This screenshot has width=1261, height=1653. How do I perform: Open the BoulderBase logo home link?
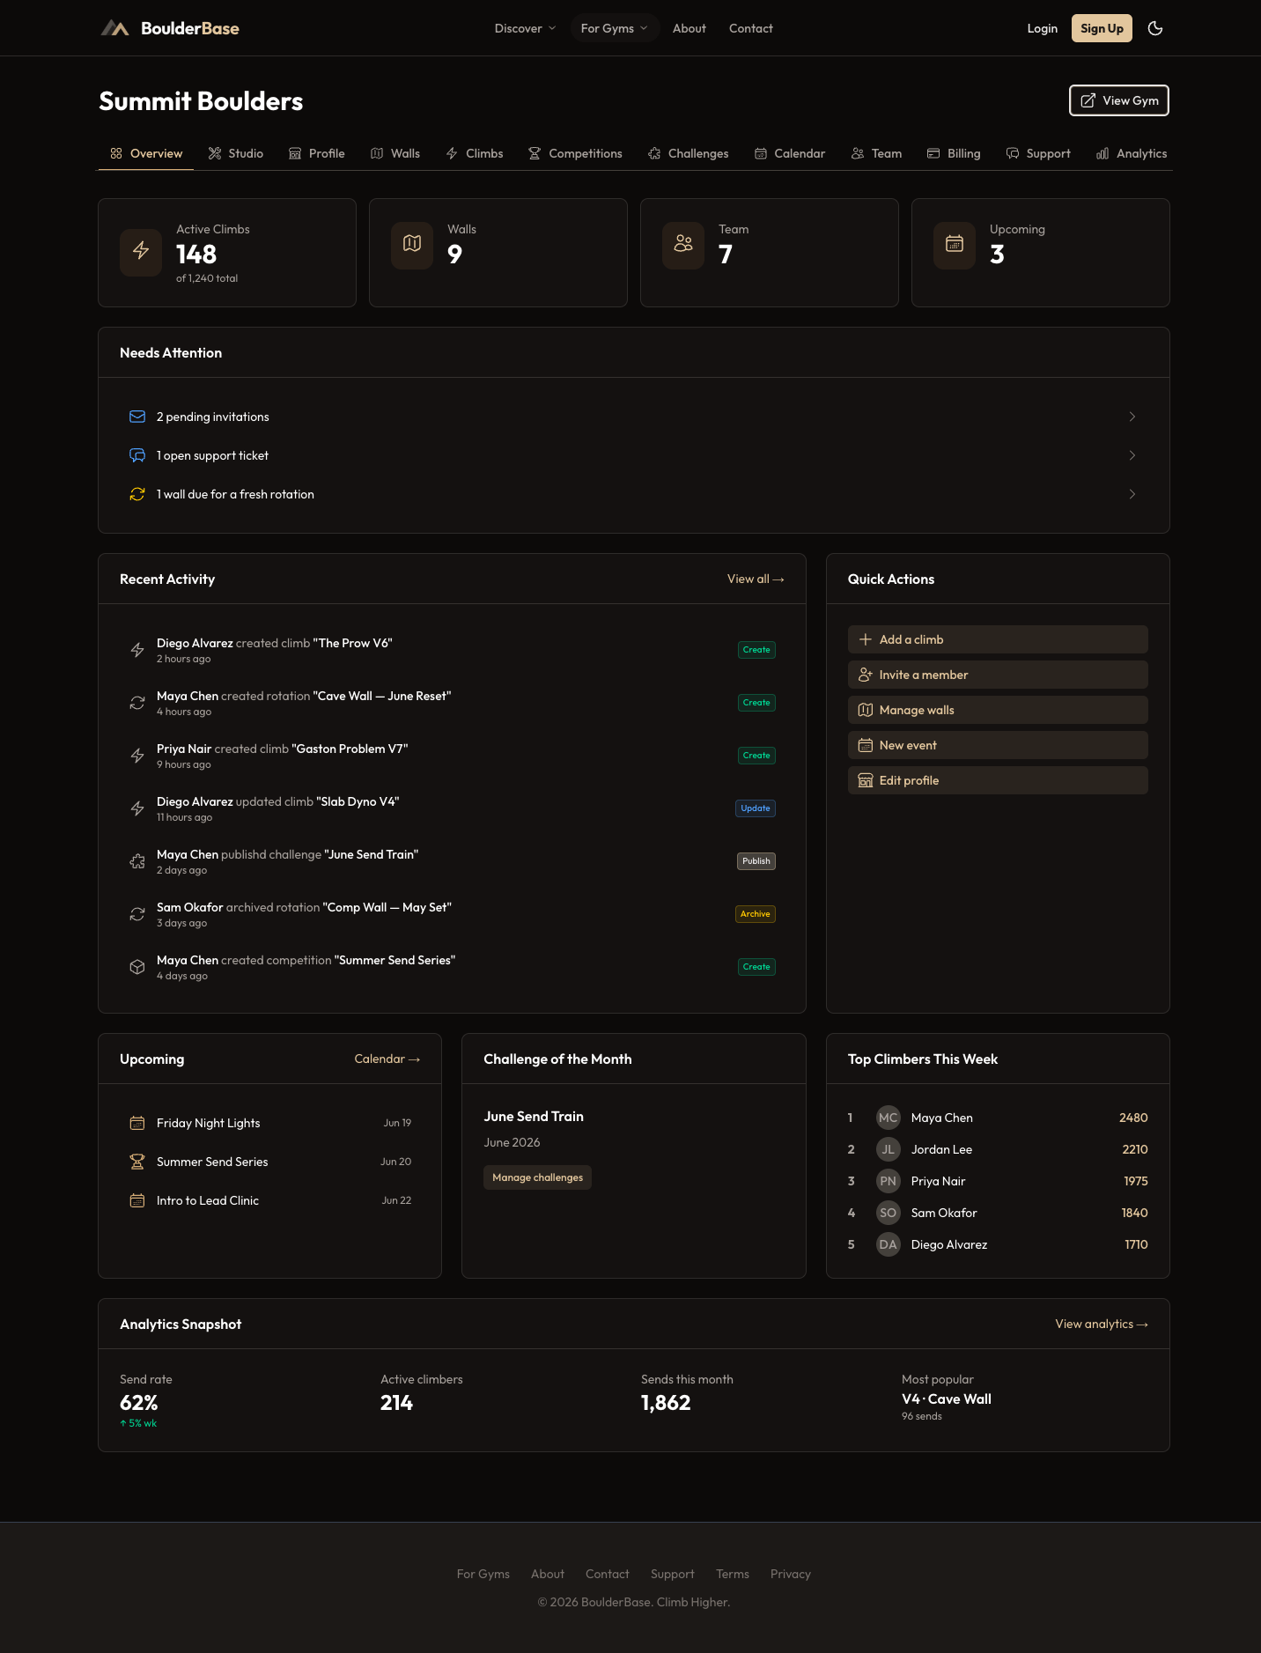[170, 28]
